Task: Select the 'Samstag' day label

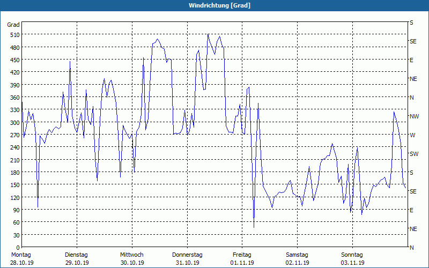Action: pos(297,255)
